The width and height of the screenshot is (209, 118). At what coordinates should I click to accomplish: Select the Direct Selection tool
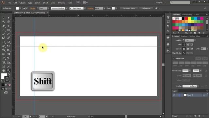point(8,17)
